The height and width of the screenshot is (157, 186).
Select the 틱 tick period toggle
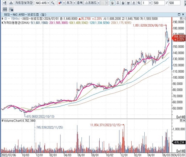coord(139,3)
